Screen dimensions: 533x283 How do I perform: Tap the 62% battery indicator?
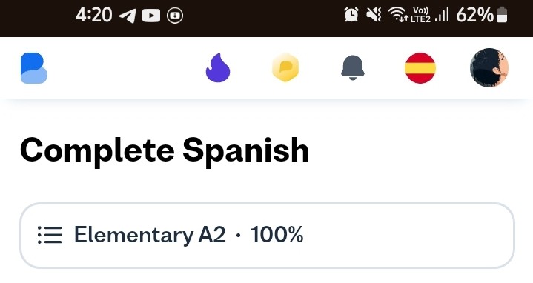(x=482, y=15)
